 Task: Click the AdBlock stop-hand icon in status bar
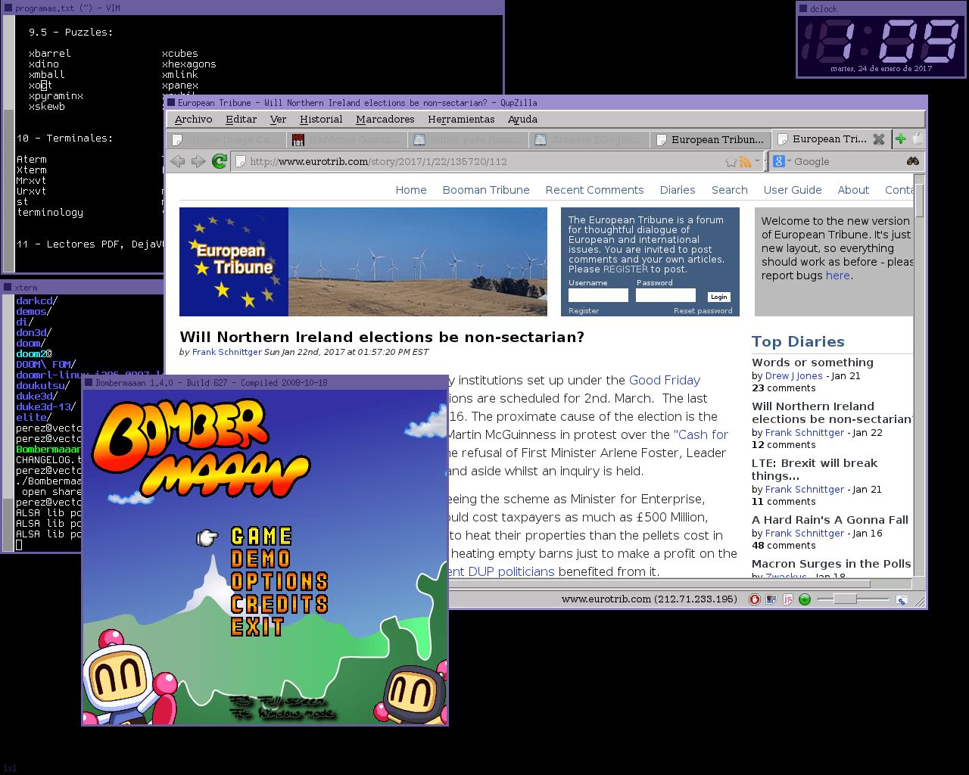click(x=755, y=599)
